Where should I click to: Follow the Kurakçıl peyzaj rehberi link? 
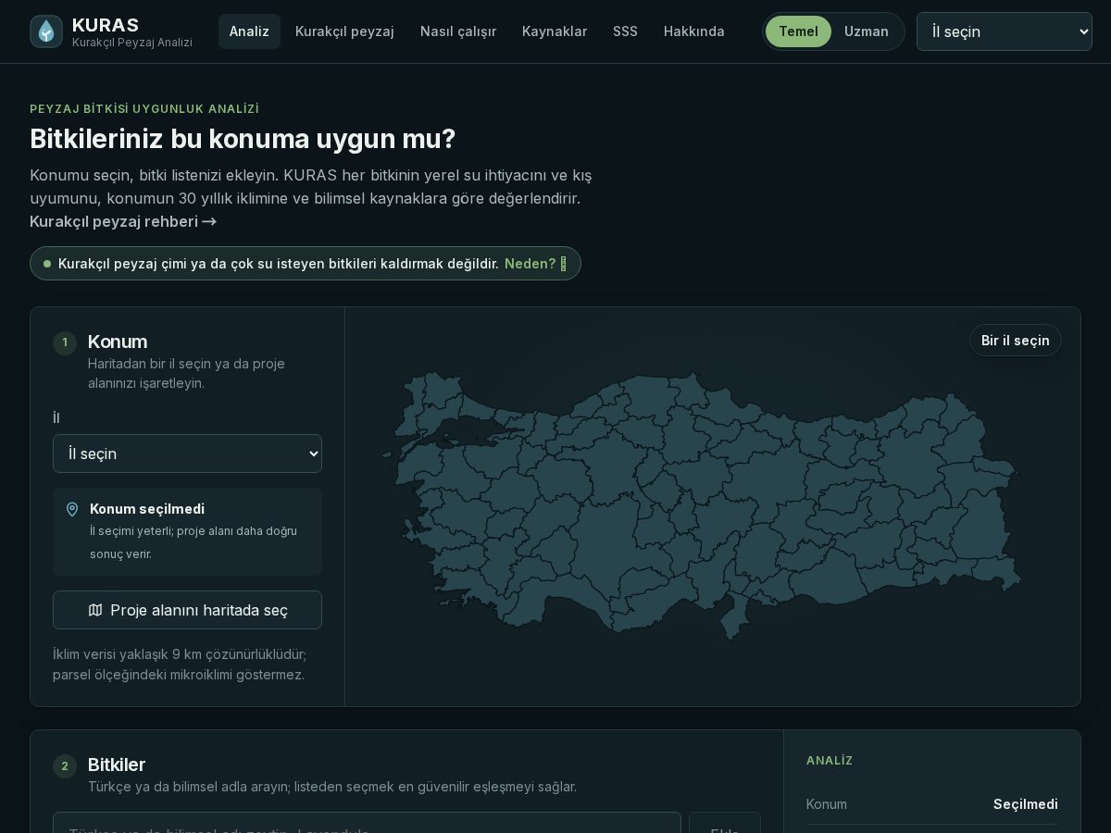click(x=123, y=221)
